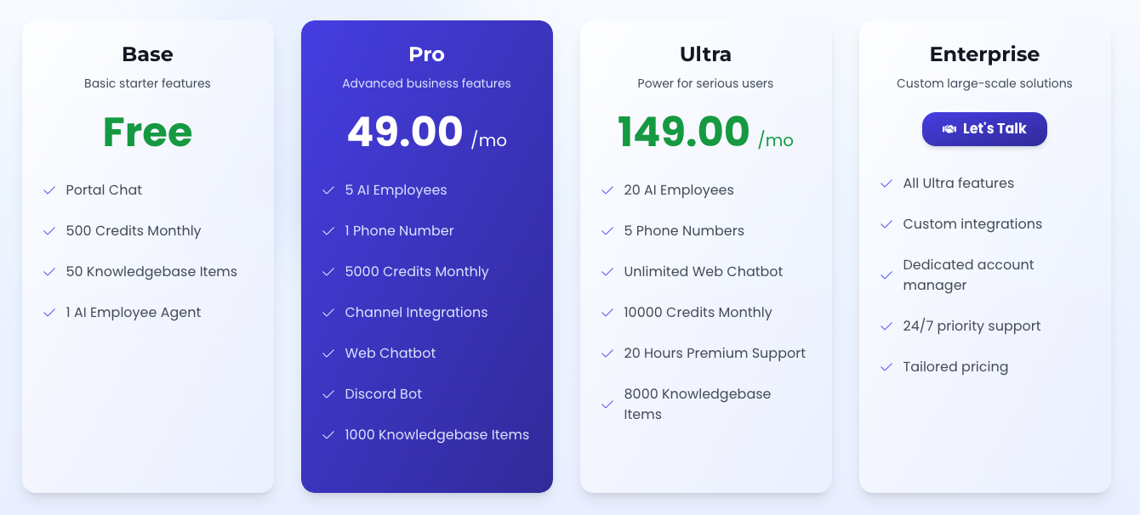Image resolution: width=1140 pixels, height=515 pixels.
Task: Click the handshake icon on Let's Talk button
Action: pyautogui.click(x=950, y=128)
